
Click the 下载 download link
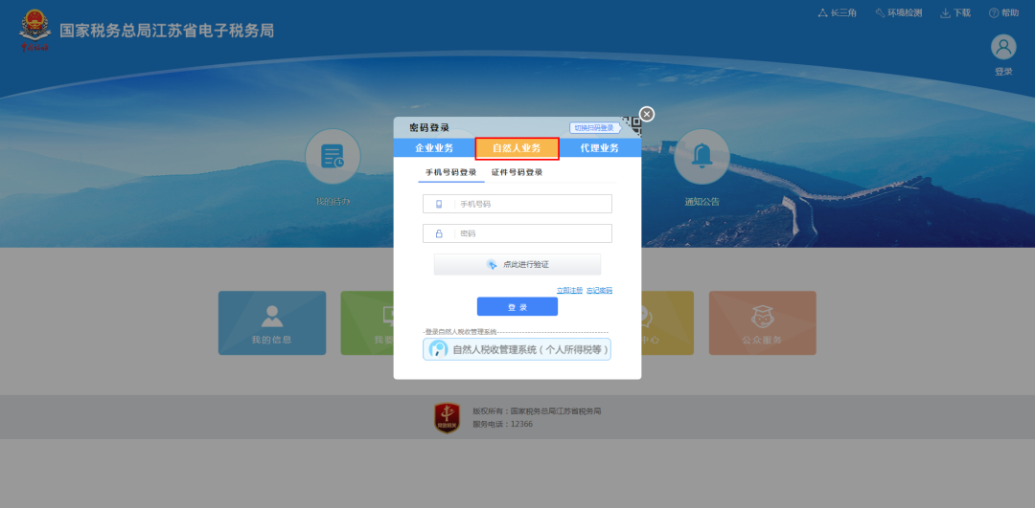point(955,12)
